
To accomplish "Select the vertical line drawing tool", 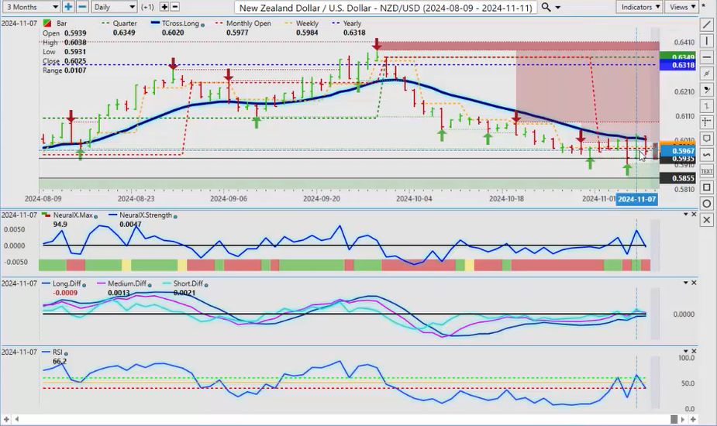I will (706, 40).
